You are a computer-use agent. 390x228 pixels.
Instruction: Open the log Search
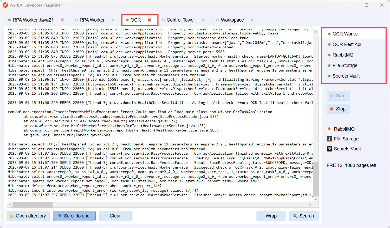(x=304, y=216)
